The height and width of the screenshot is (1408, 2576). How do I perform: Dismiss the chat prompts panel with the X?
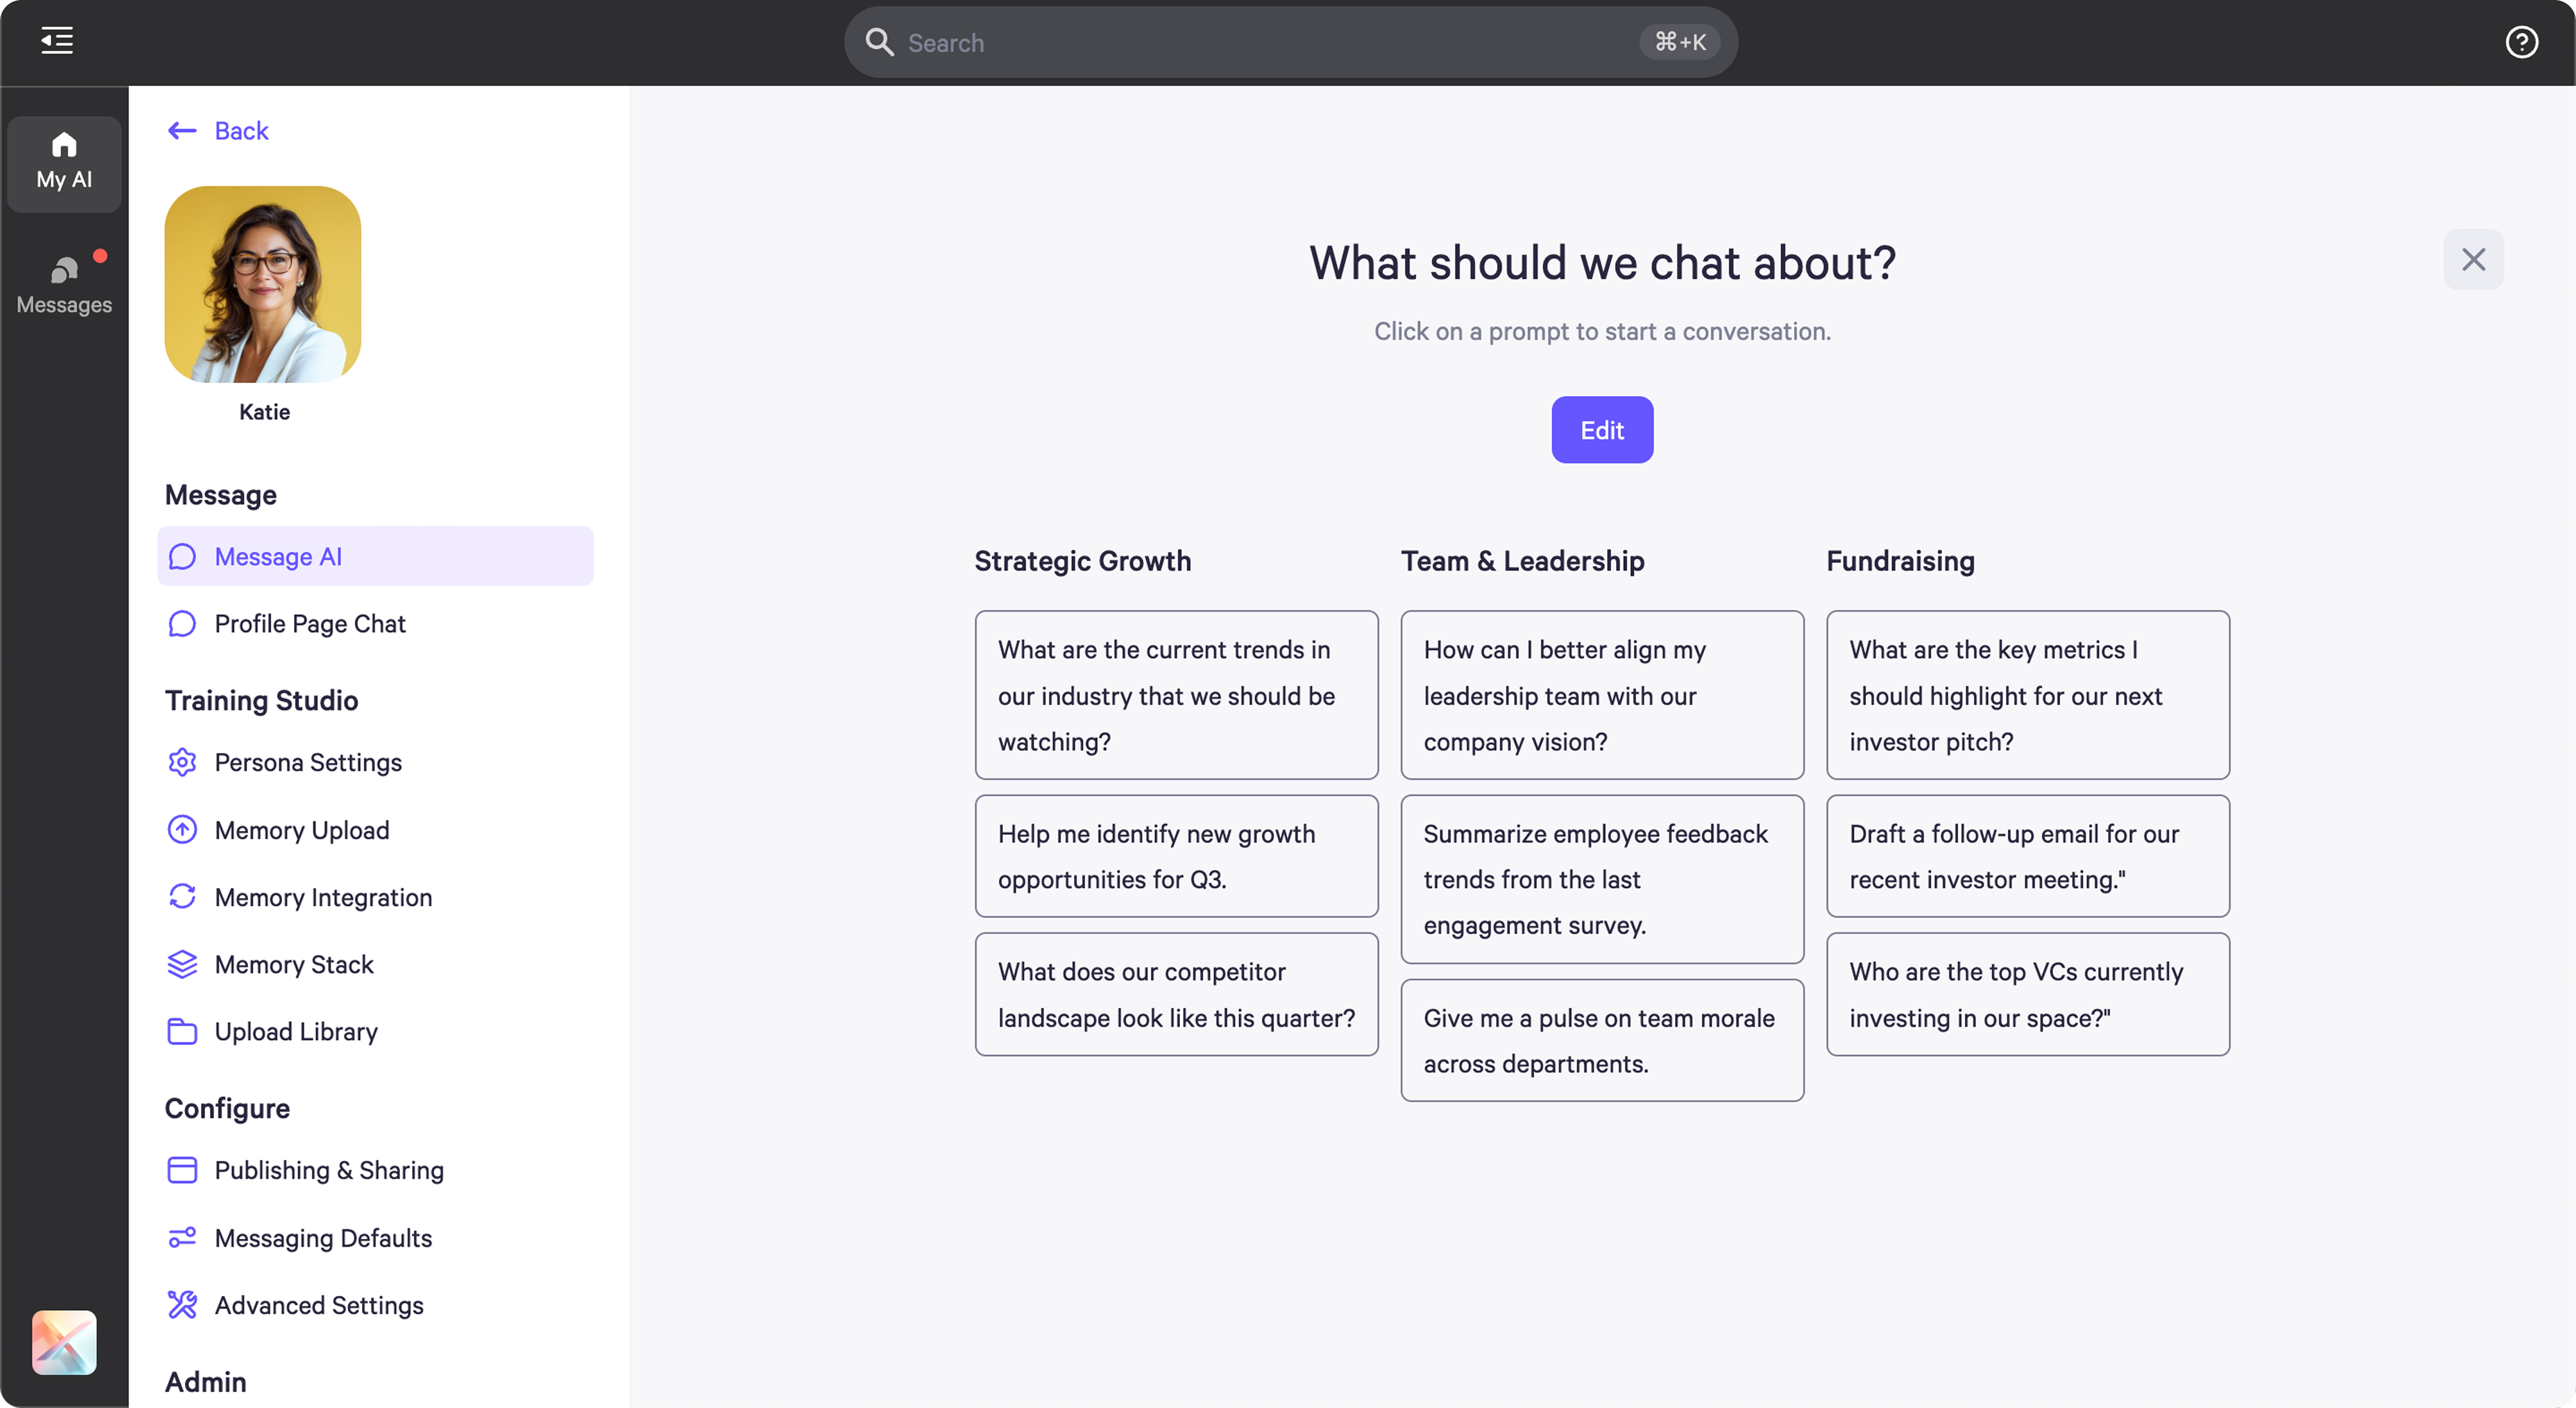[x=2473, y=259]
